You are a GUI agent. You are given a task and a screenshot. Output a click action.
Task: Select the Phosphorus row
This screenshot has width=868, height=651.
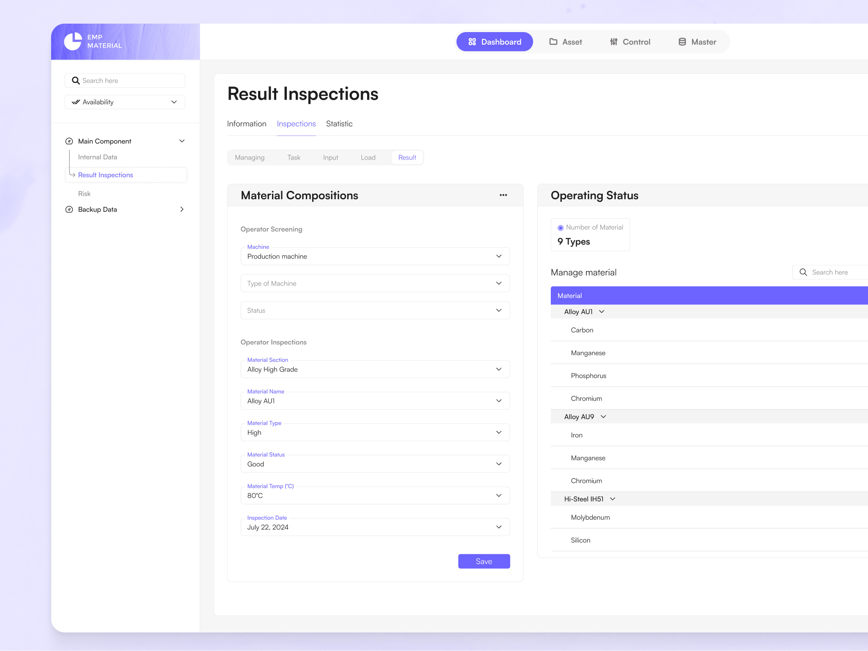click(709, 376)
